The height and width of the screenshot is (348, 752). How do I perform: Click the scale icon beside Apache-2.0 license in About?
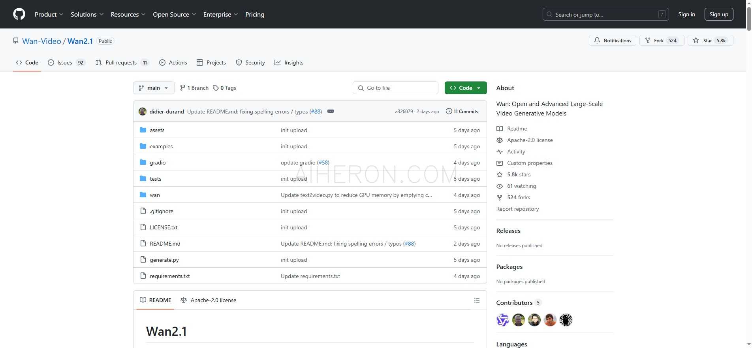click(x=500, y=140)
